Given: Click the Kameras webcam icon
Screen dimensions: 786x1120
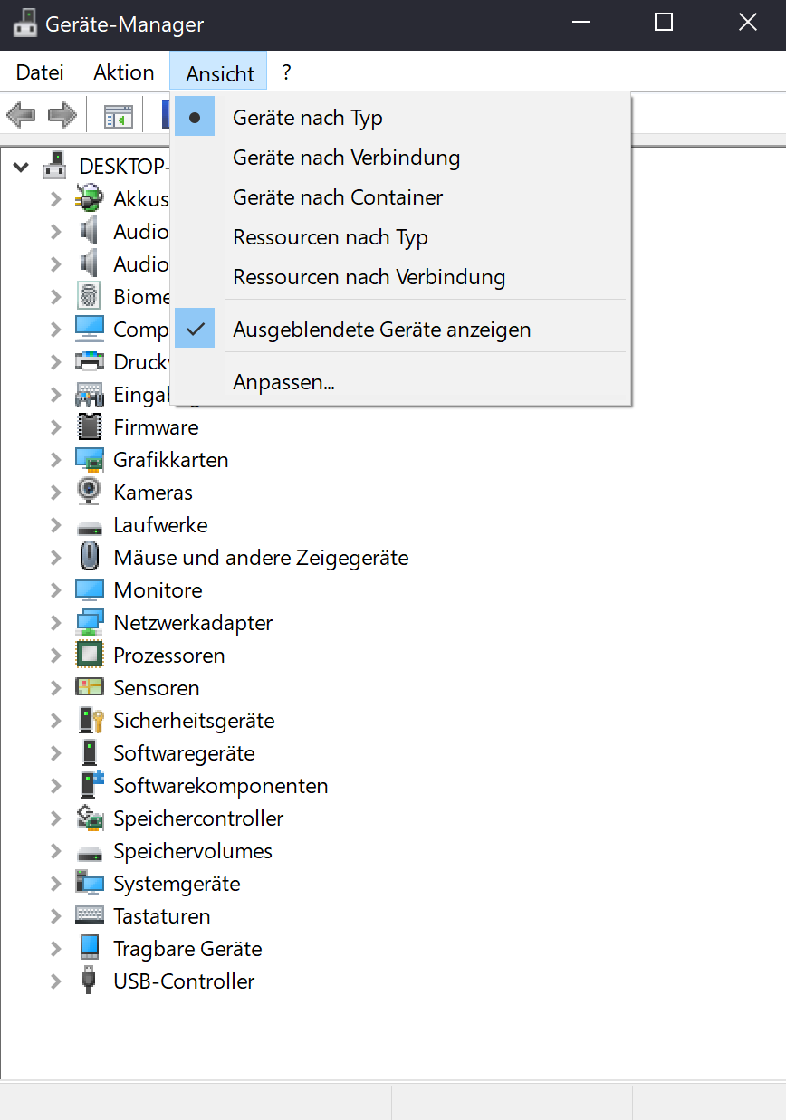Looking at the screenshot, I should point(90,493).
